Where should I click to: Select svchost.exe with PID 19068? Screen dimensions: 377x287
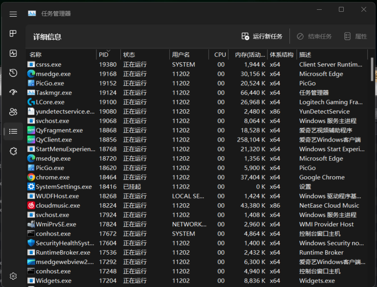197,120
